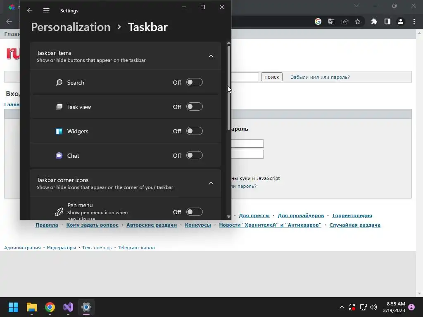The width and height of the screenshot is (423, 317).
Task: Enable the Chat toggle
Action: (x=194, y=156)
